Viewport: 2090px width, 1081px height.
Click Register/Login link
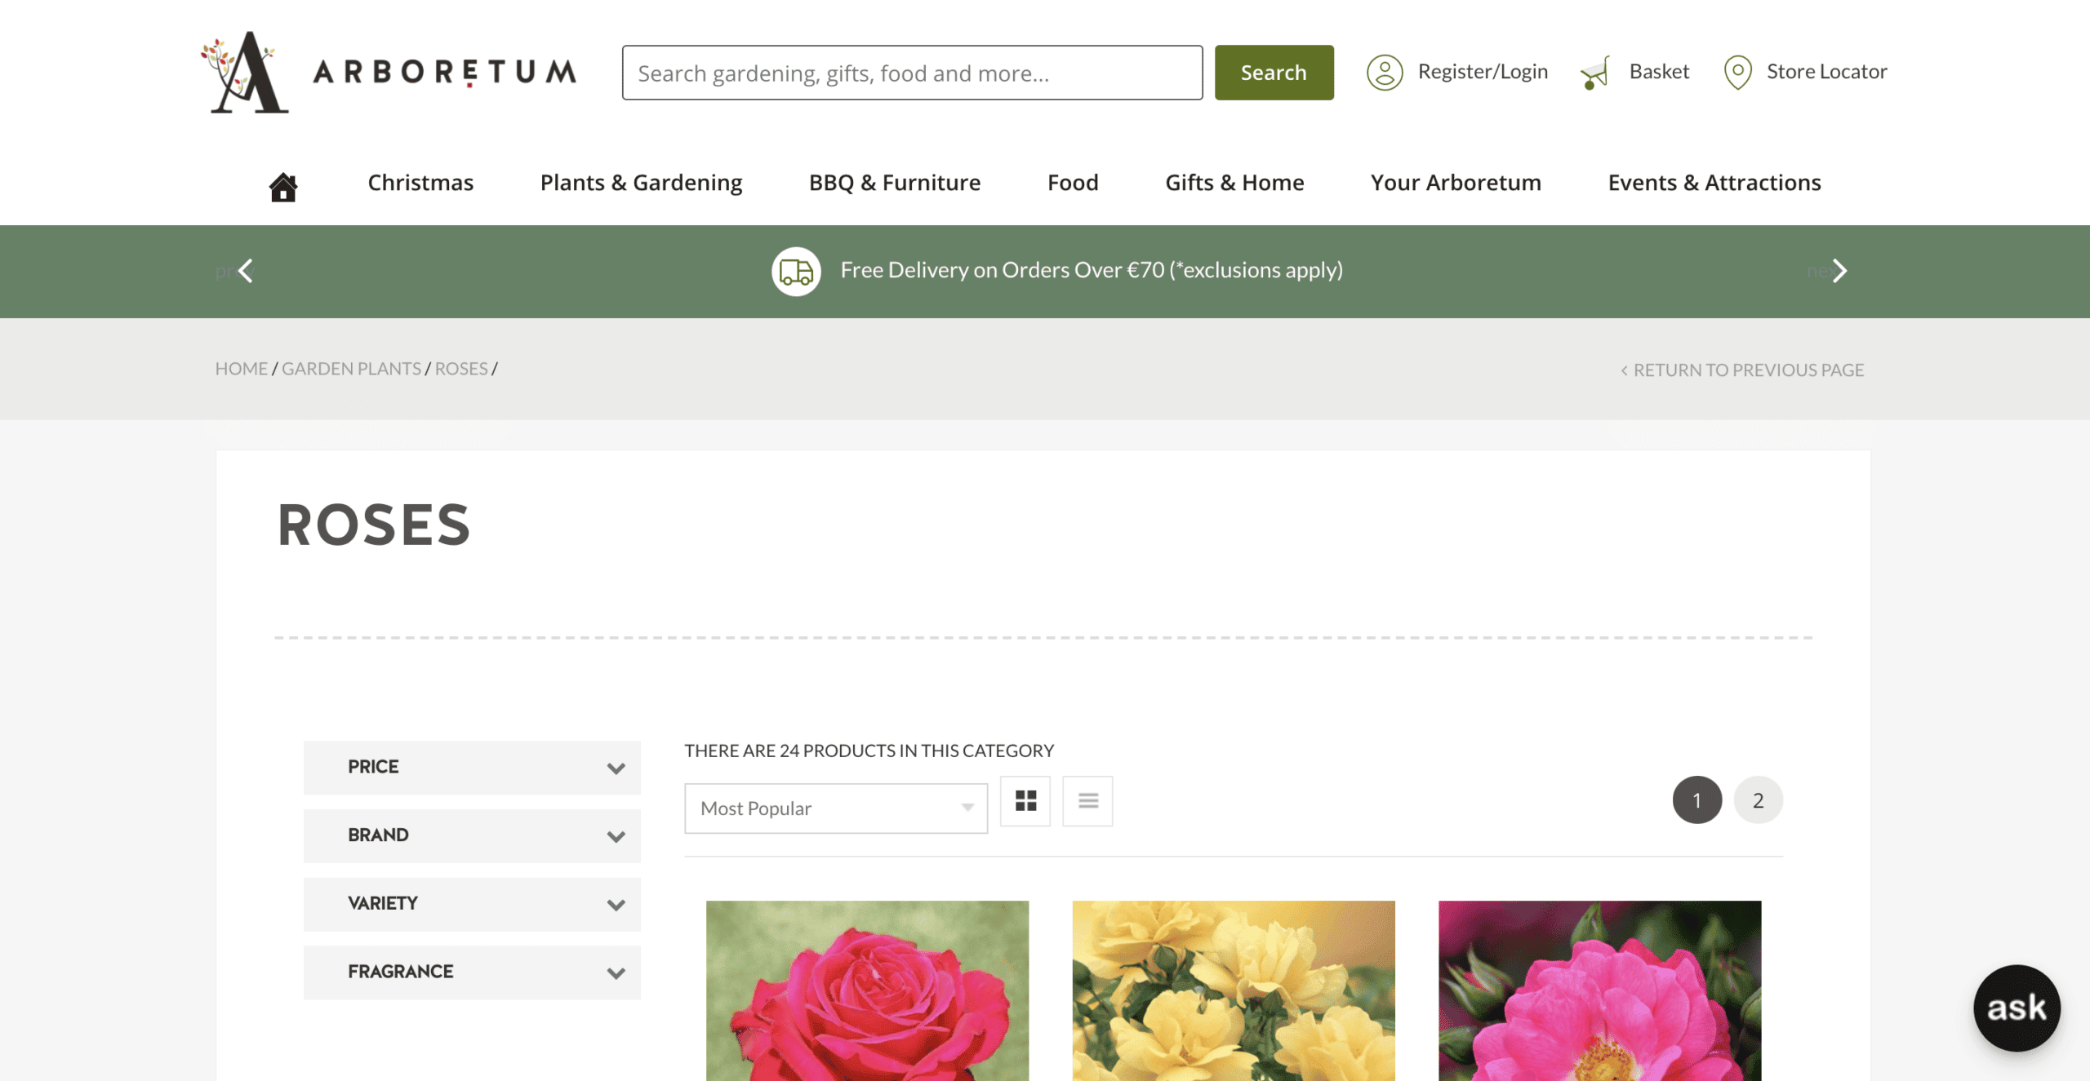coord(1483,72)
